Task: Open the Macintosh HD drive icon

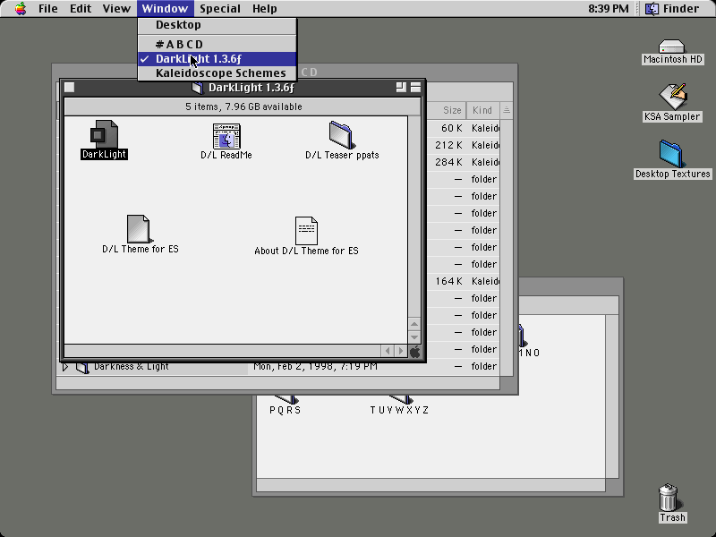Action: [672, 47]
